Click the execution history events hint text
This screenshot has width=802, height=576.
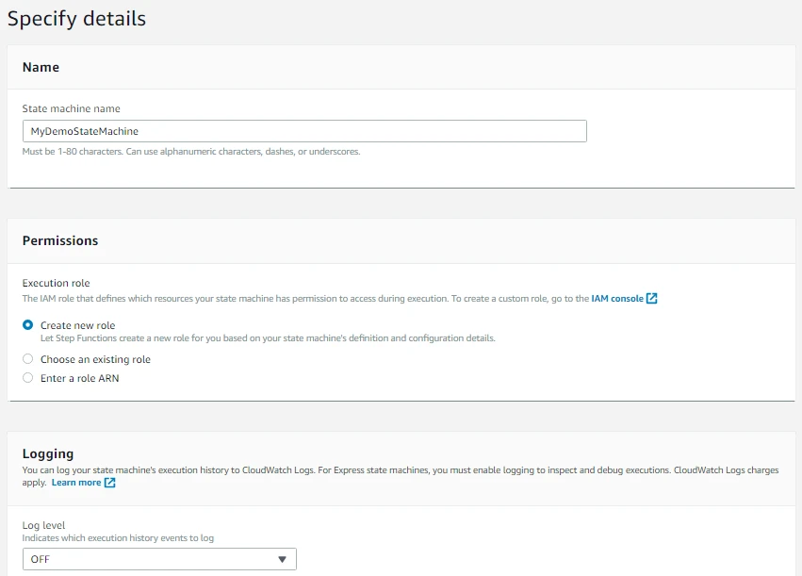(x=118, y=538)
